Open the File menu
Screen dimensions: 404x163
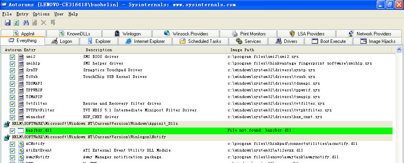pos(7,14)
